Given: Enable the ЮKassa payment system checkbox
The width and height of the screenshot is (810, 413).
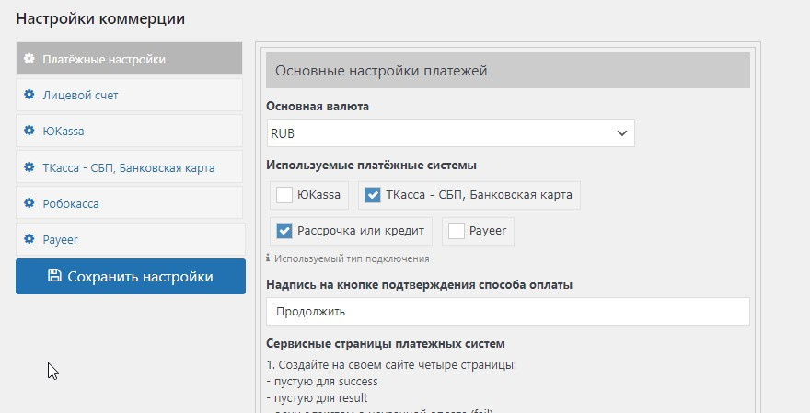Looking at the screenshot, I should point(284,195).
